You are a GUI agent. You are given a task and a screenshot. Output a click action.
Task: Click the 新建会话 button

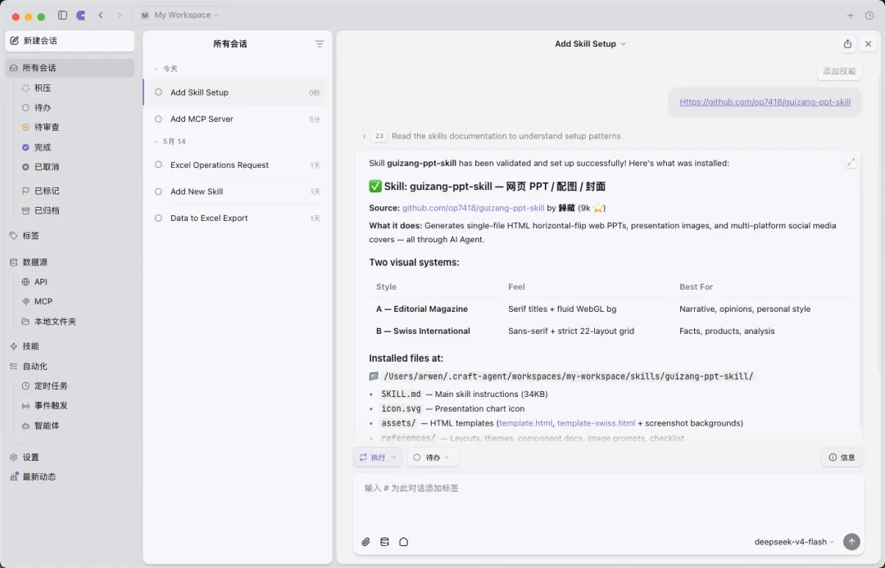point(70,41)
